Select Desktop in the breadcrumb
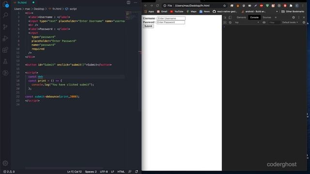This screenshot has width=310, height=174. click(39, 9)
